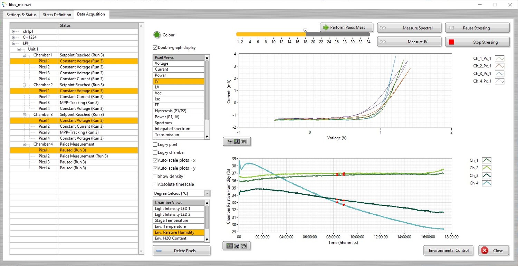Toggle Double-graph display checkbox

tap(155, 47)
